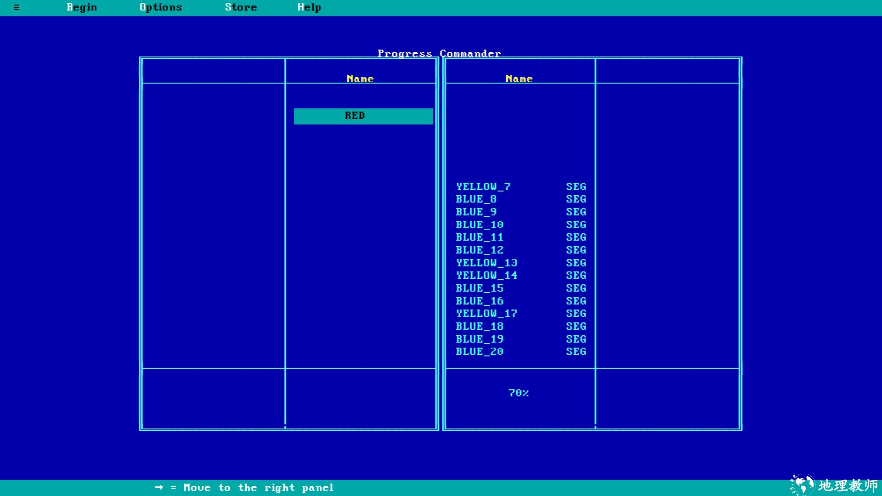Select the BLUE_16 file entry
This screenshot has height=496, width=882.
pos(479,301)
